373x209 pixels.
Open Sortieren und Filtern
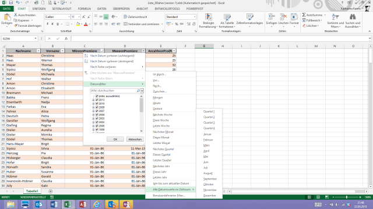coord(336,21)
